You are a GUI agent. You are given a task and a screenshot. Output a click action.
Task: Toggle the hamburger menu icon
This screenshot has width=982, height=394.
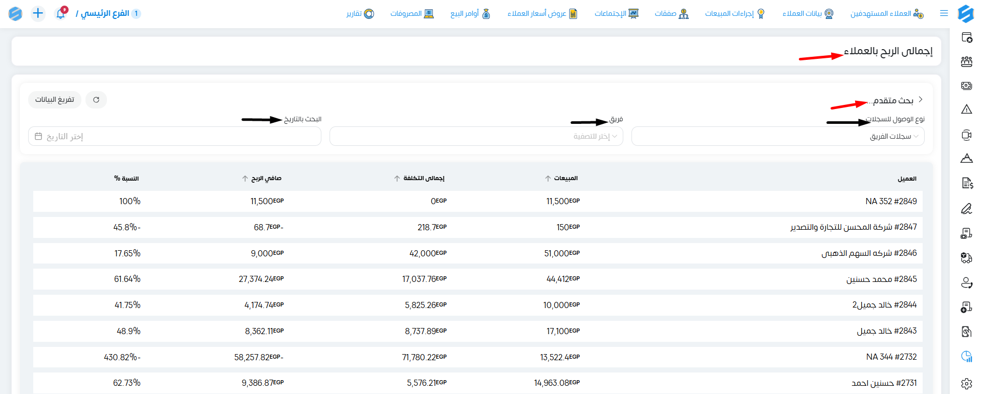pos(944,13)
